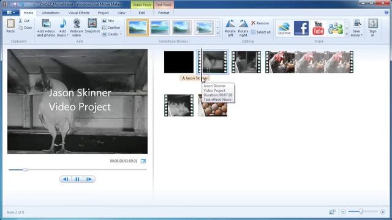Open the View tab
The width and height of the screenshot is (392, 220).
pos(121,13)
